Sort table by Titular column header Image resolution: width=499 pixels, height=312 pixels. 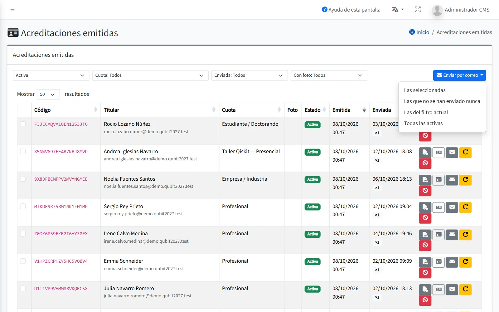tap(160, 110)
